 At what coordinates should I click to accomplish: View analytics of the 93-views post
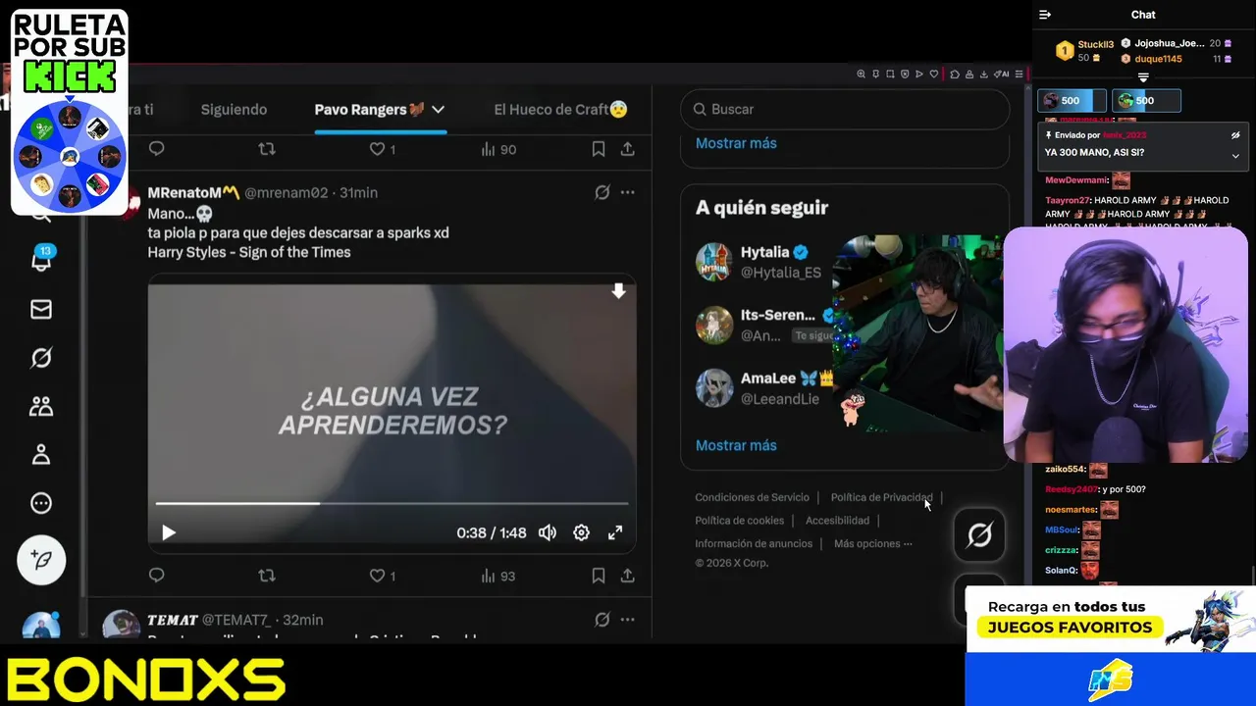(498, 576)
